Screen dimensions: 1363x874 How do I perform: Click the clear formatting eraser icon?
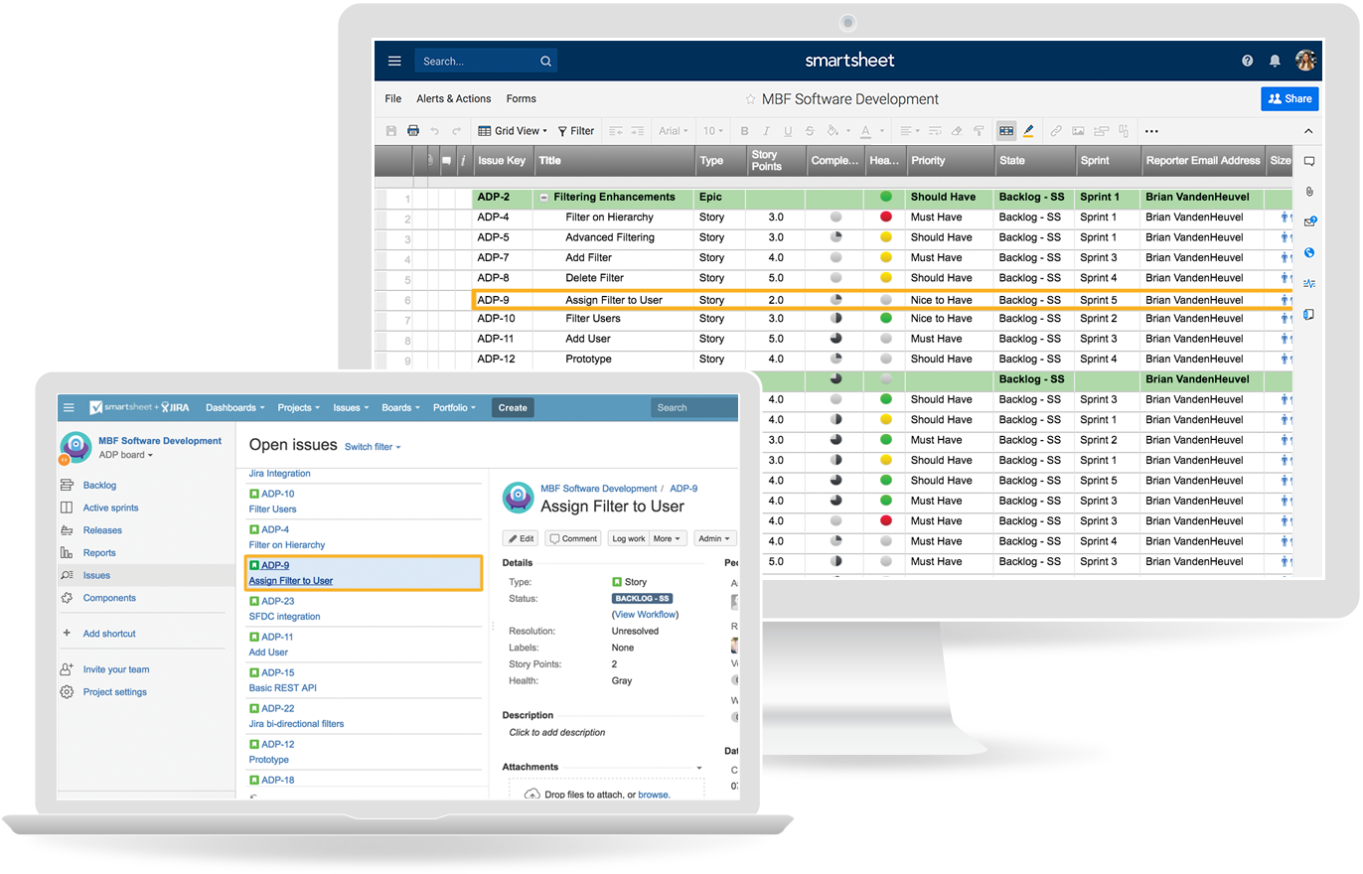[957, 130]
